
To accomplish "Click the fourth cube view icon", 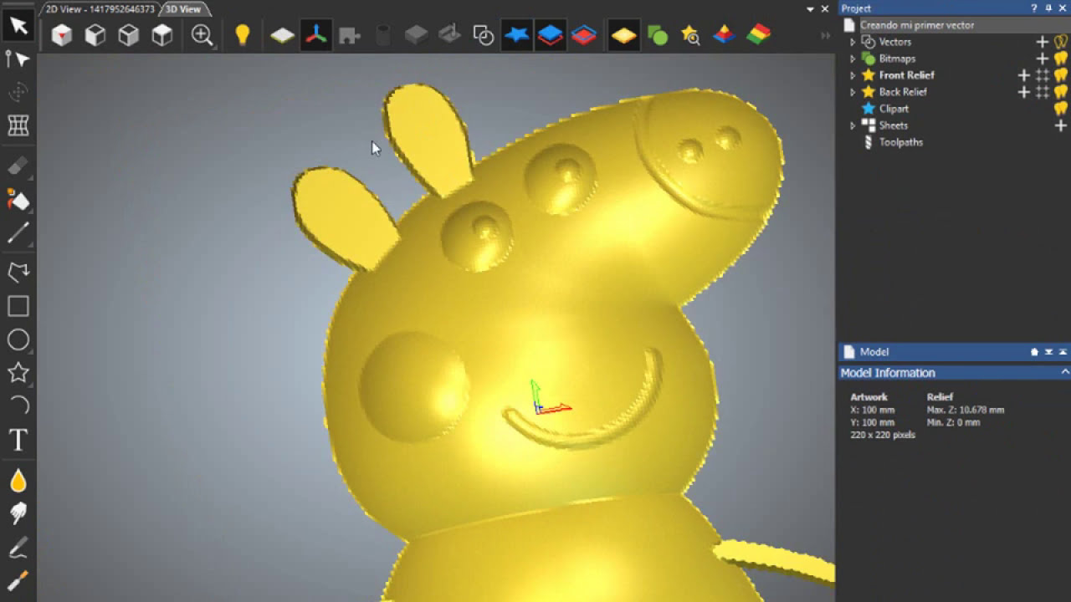I will pyautogui.click(x=161, y=35).
